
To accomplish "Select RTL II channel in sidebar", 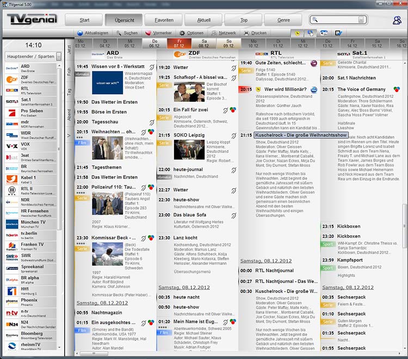I will [30, 191].
